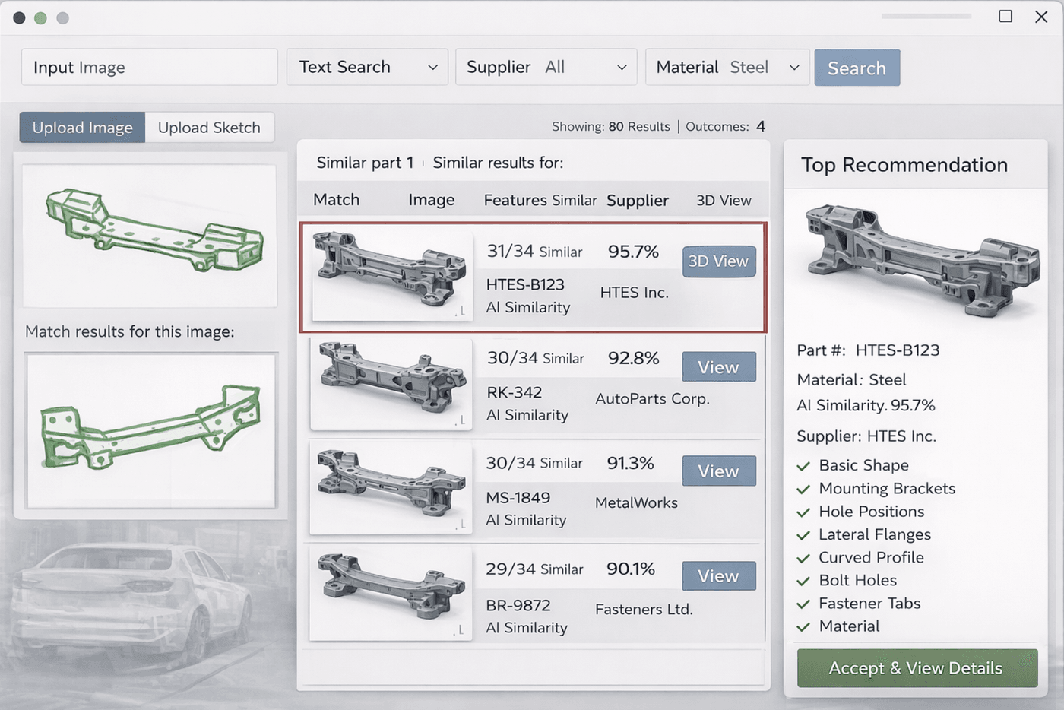Screen dimensions: 1064x710
Task: Click the 91.3% similarity value
Action: coord(630,463)
